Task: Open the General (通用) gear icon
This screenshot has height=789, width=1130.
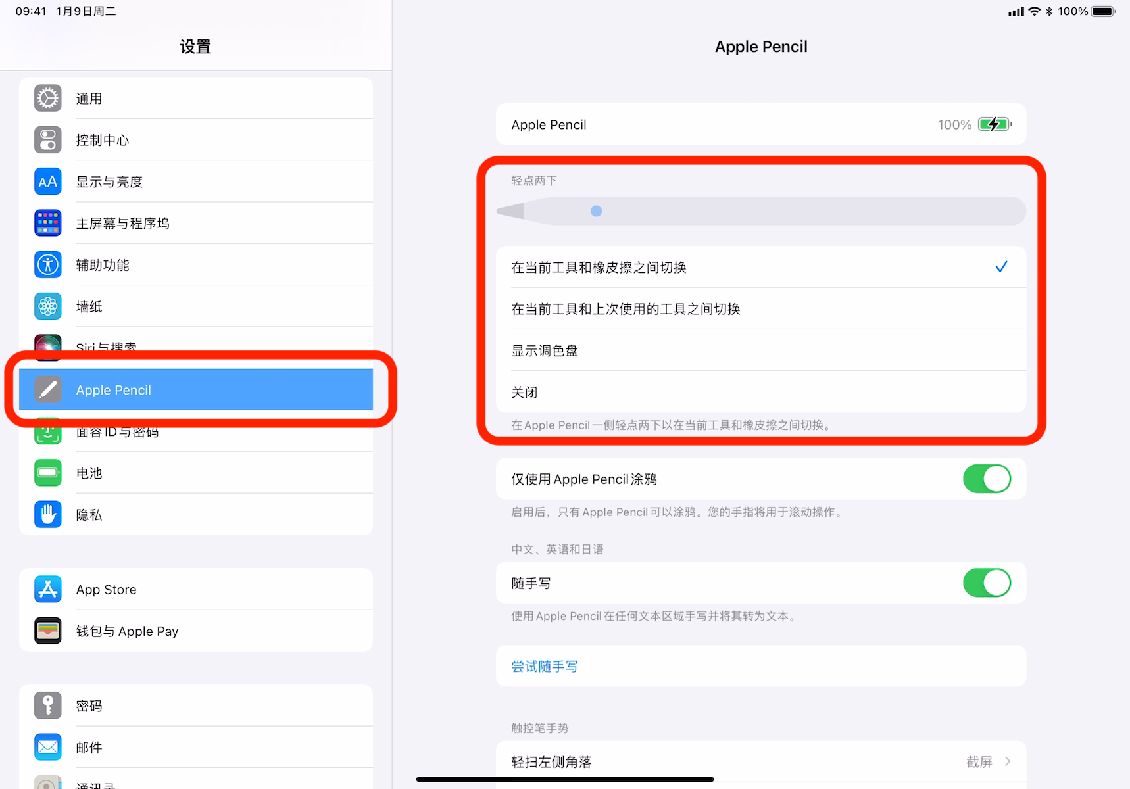Action: (x=48, y=99)
